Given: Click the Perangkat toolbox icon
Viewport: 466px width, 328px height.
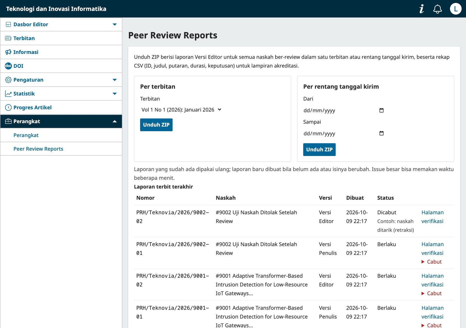Looking at the screenshot, I should pos(8,121).
